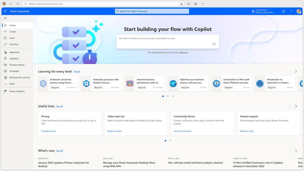Click the My flows icon in sidebar

[x=5, y=44]
